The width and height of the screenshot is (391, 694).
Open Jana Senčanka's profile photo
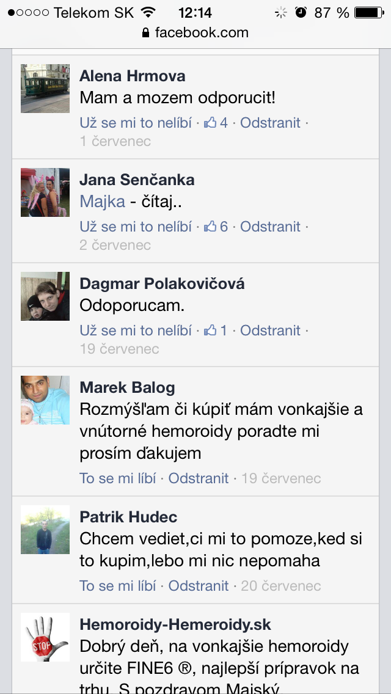(x=45, y=192)
